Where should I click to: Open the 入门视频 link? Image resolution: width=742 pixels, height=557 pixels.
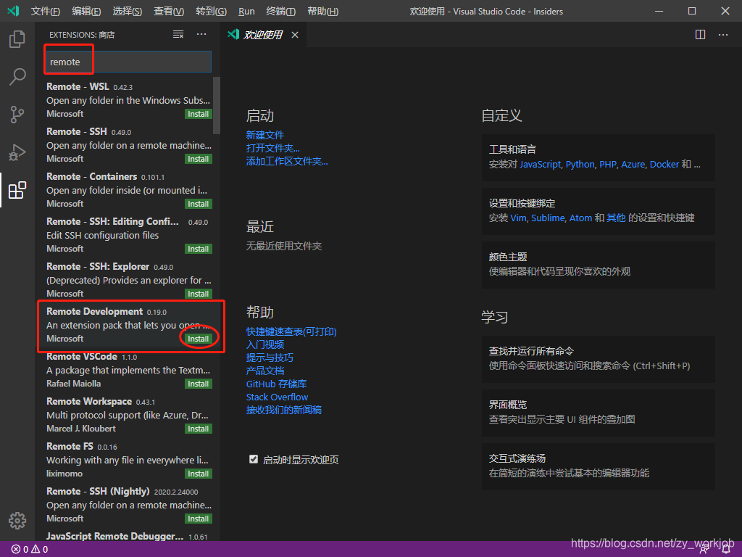click(x=265, y=344)
